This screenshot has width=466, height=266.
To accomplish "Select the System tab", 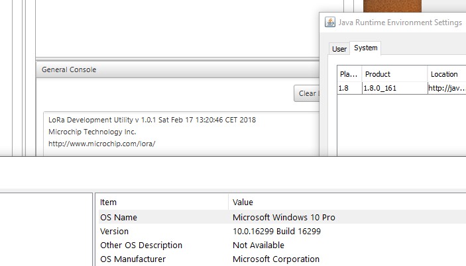I will pyautogui.click(x=365, y=48).
